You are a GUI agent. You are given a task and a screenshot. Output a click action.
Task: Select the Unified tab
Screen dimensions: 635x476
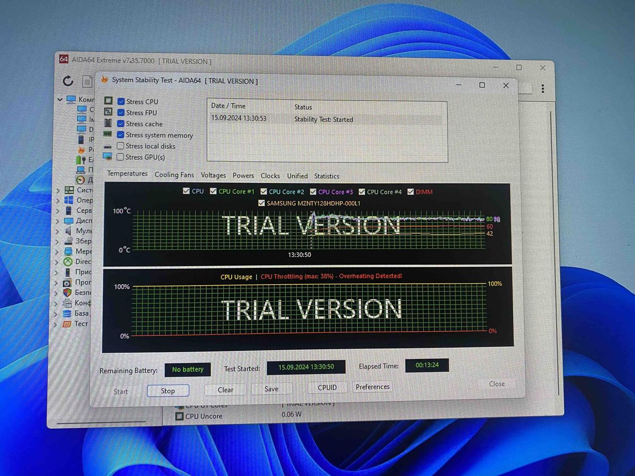[297, 176]
